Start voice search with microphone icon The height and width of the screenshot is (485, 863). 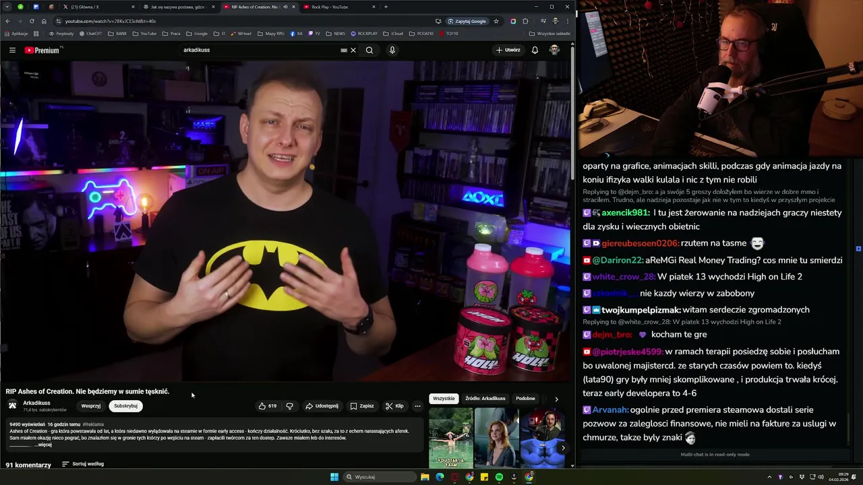click(392, 50)
